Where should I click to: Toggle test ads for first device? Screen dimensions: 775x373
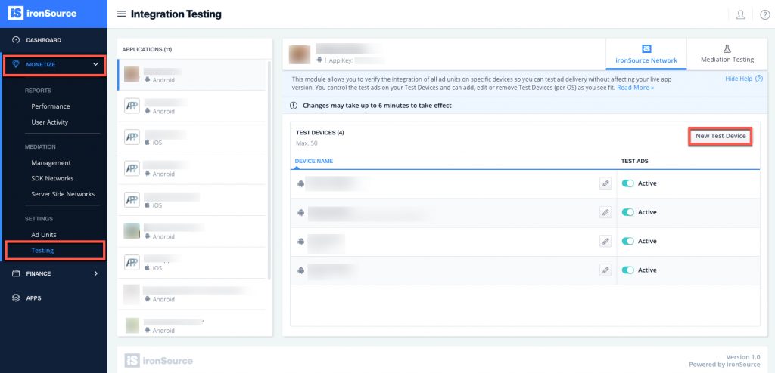click(627, 183)
